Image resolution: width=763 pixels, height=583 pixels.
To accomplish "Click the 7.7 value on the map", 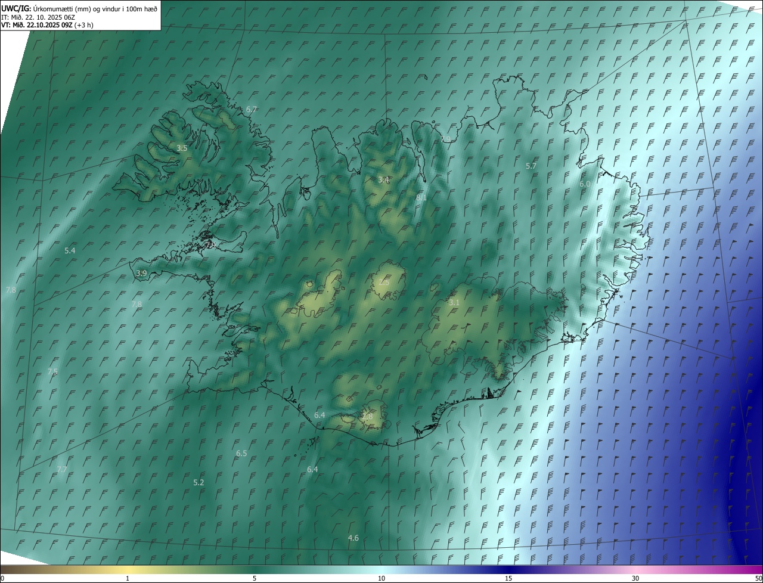I will pyautogui.click(x=61, y=470).
